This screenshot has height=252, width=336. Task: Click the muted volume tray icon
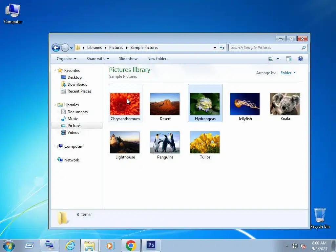[x=303, y=246]
